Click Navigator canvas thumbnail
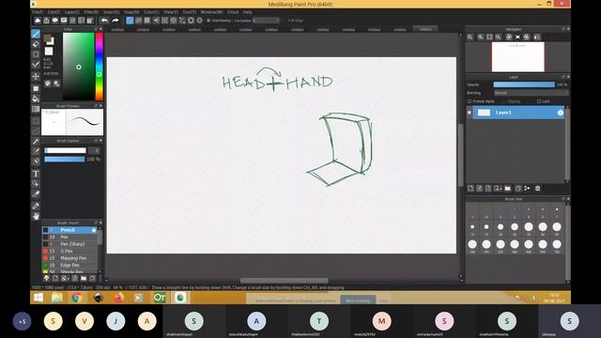 (x=517, y=56)
